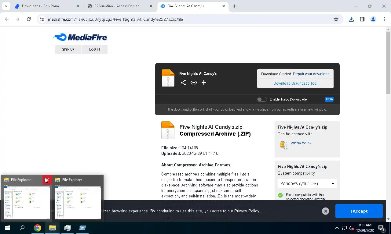Click Download Diagnostic Tool link
The height and width of the screenshot is (234, 391).
(x=295, y=83)
